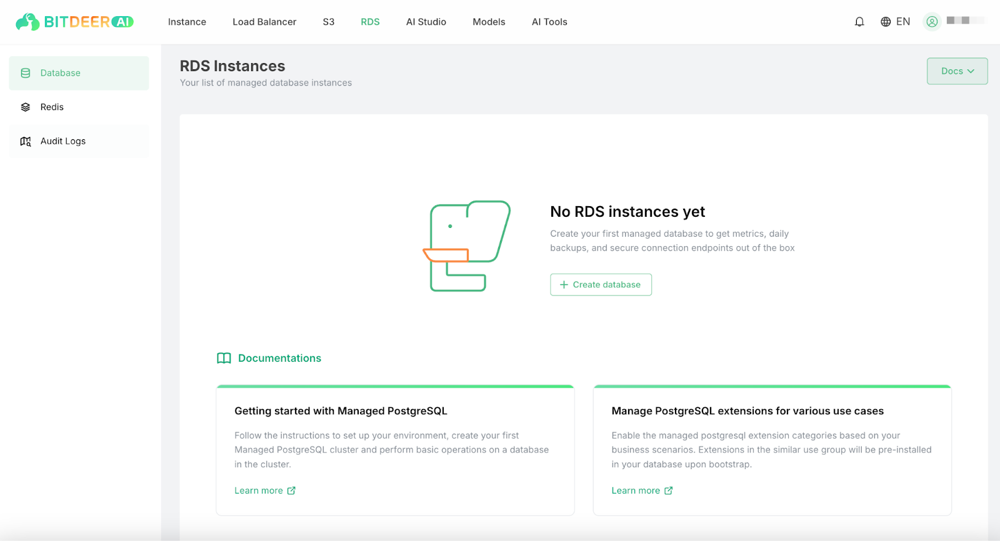
Task: Click the Documentations book icon
Action: pos(224,359)
